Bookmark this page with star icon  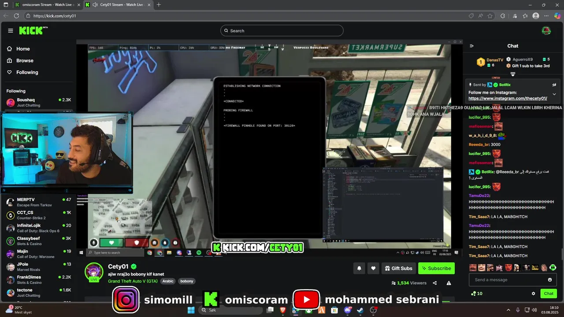click(490, 16)
